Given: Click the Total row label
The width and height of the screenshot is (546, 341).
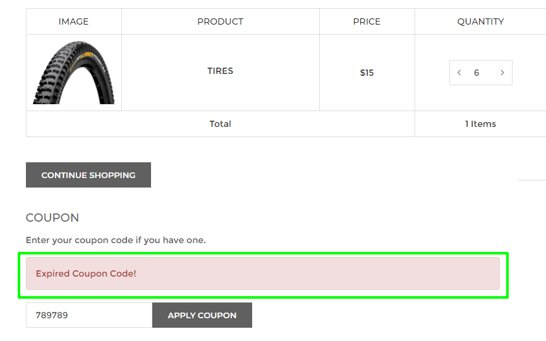Looking at the screenshot, I should pos(220,124).
